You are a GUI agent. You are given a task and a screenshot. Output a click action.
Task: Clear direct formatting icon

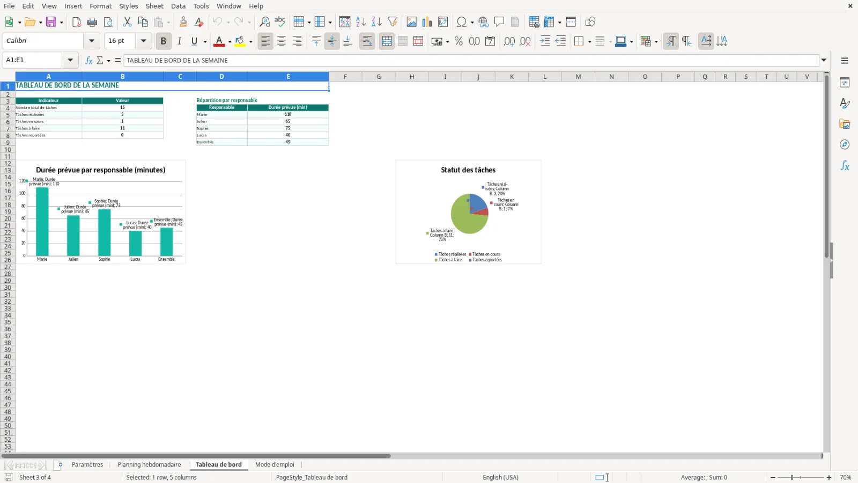(x=199, y=22)
